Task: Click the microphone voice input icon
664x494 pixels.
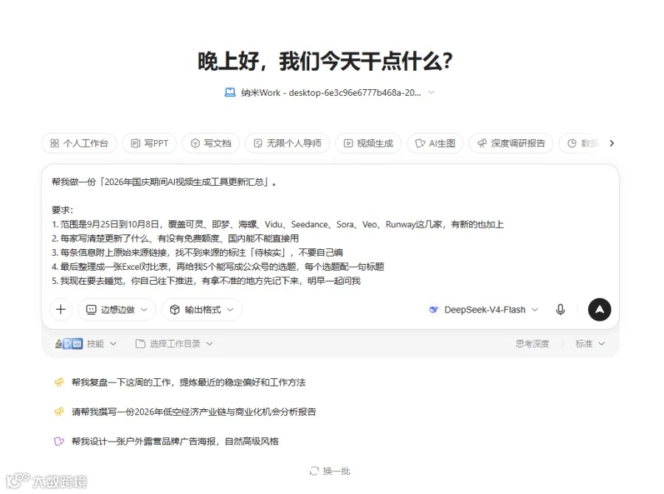Action: point(560,310)
